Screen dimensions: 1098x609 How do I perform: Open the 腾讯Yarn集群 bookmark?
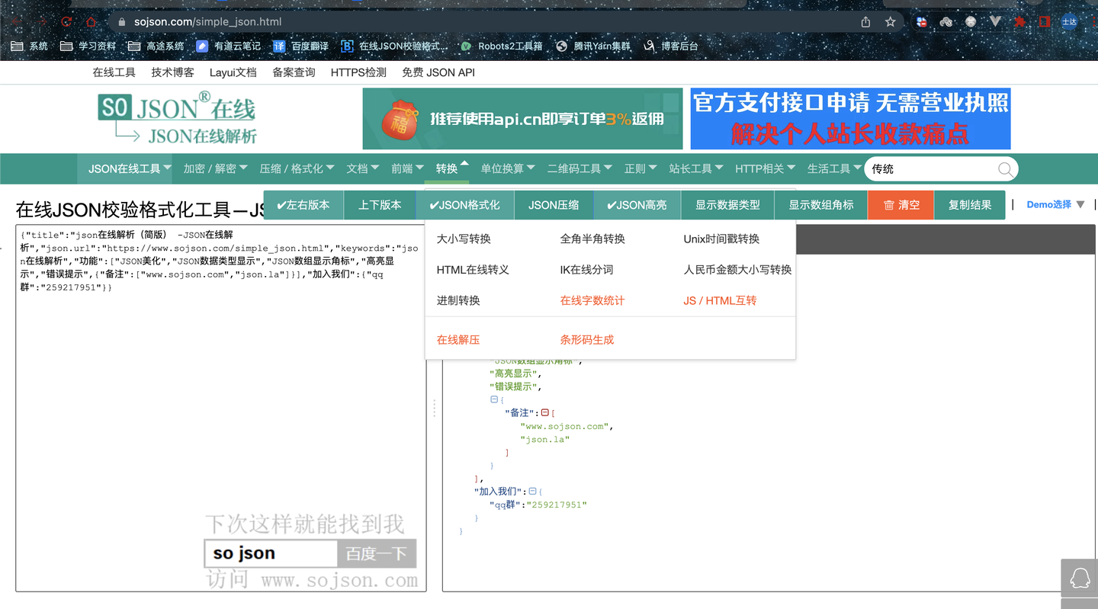click(x=594, y=46)
